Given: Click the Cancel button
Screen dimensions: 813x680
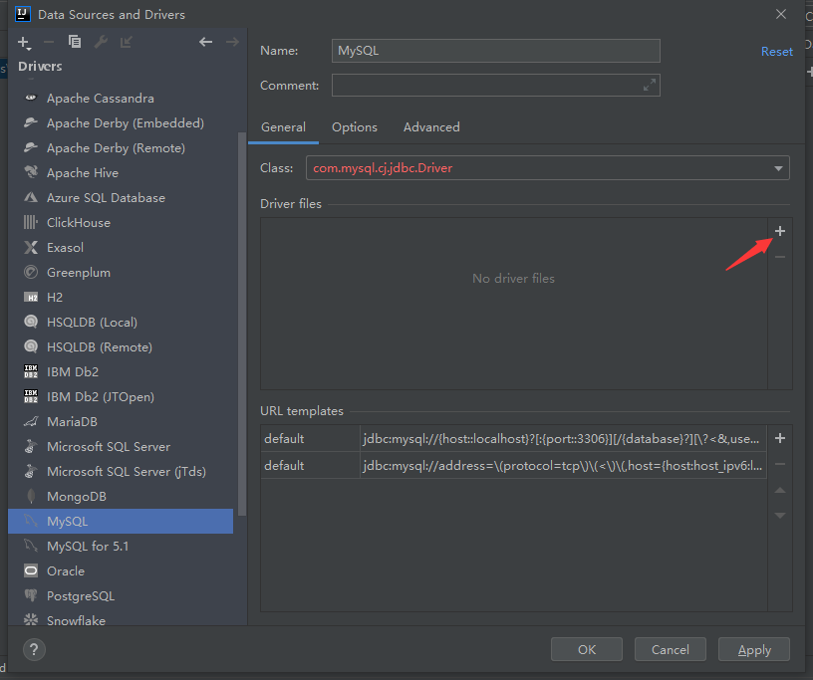Looking at the screenshot, I should tap(671, 649).
